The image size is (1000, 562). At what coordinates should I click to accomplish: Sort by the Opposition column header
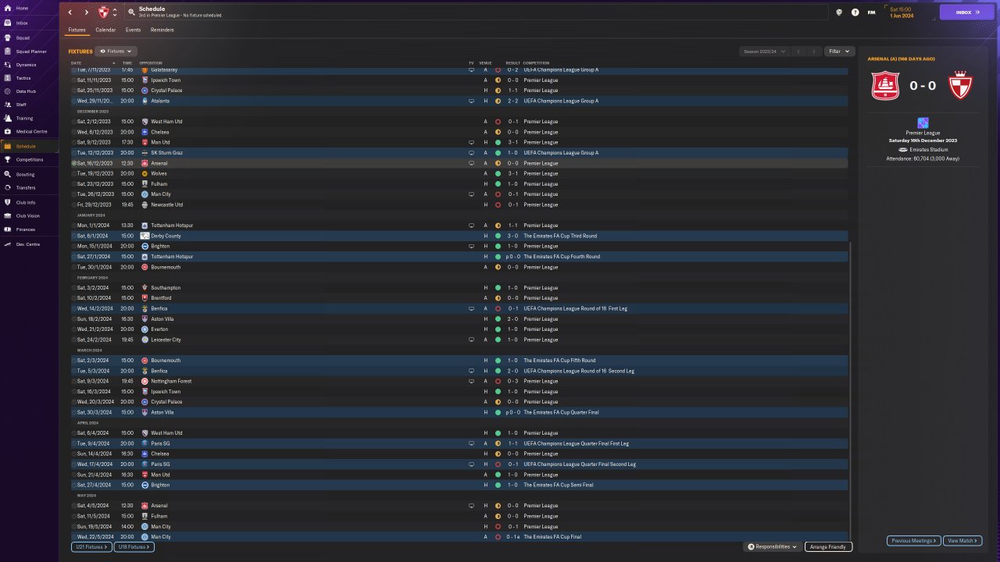click(x=151, y=62)
